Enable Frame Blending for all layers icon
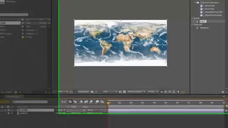The image size is (228, 128). (x=86, y=102)
